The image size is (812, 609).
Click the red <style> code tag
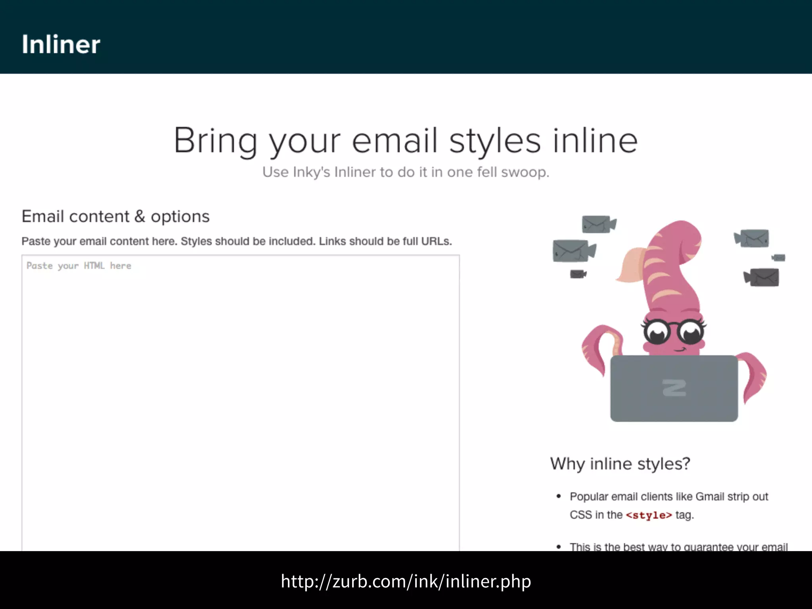[x=649, y=515]
